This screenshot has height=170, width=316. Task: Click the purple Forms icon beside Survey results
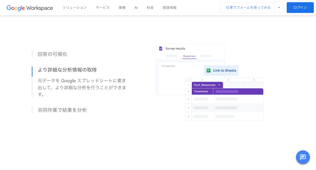click(161, 49)
